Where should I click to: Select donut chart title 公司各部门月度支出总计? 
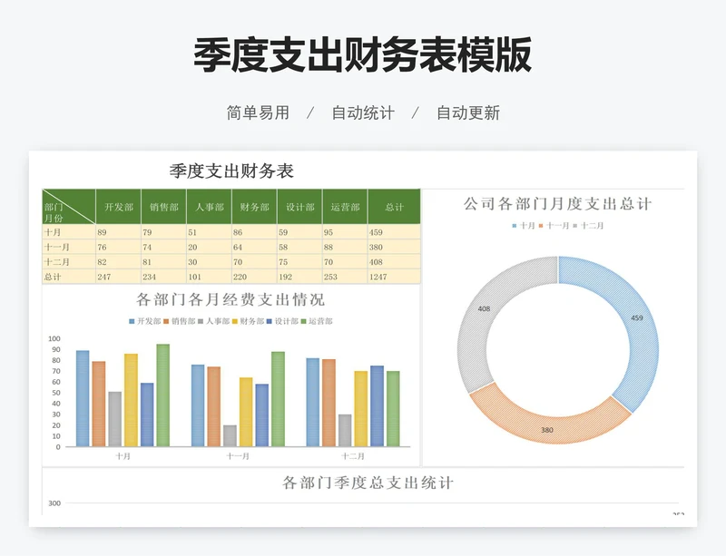[558, 204]
